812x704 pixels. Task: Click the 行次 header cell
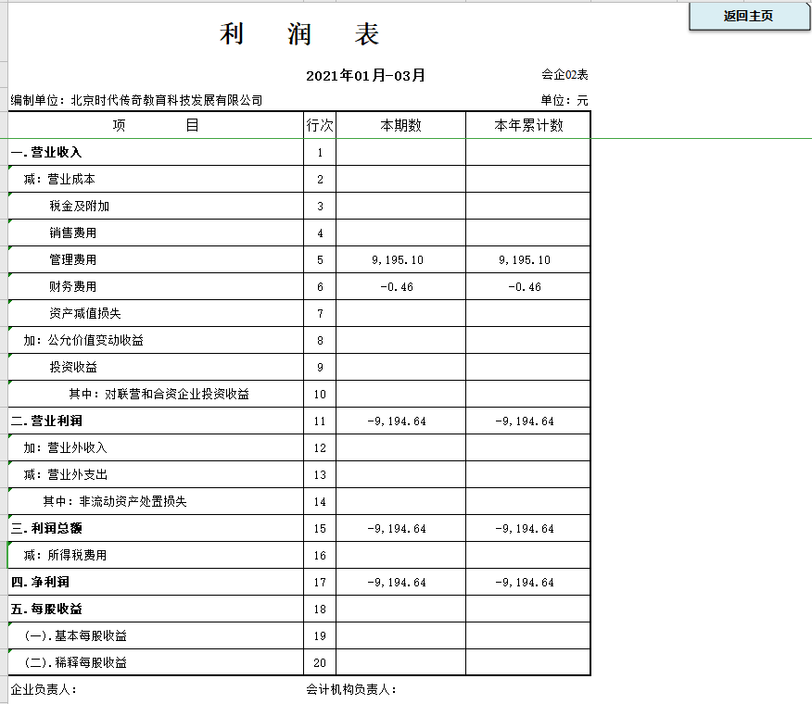click(320, 124)
